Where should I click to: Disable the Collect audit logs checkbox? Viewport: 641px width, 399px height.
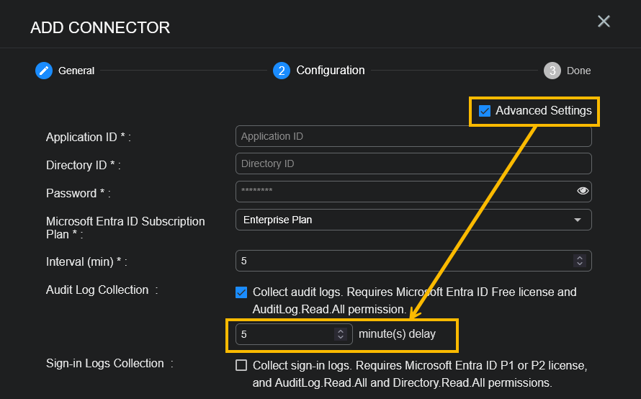click(x=241, y=292)
